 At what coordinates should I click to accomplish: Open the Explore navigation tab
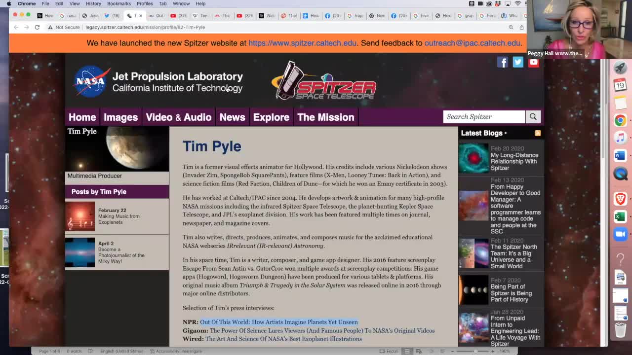click(271, 117)
